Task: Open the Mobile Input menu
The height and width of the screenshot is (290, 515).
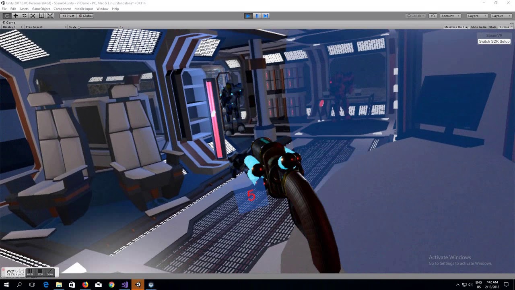Action: point(84,9)
